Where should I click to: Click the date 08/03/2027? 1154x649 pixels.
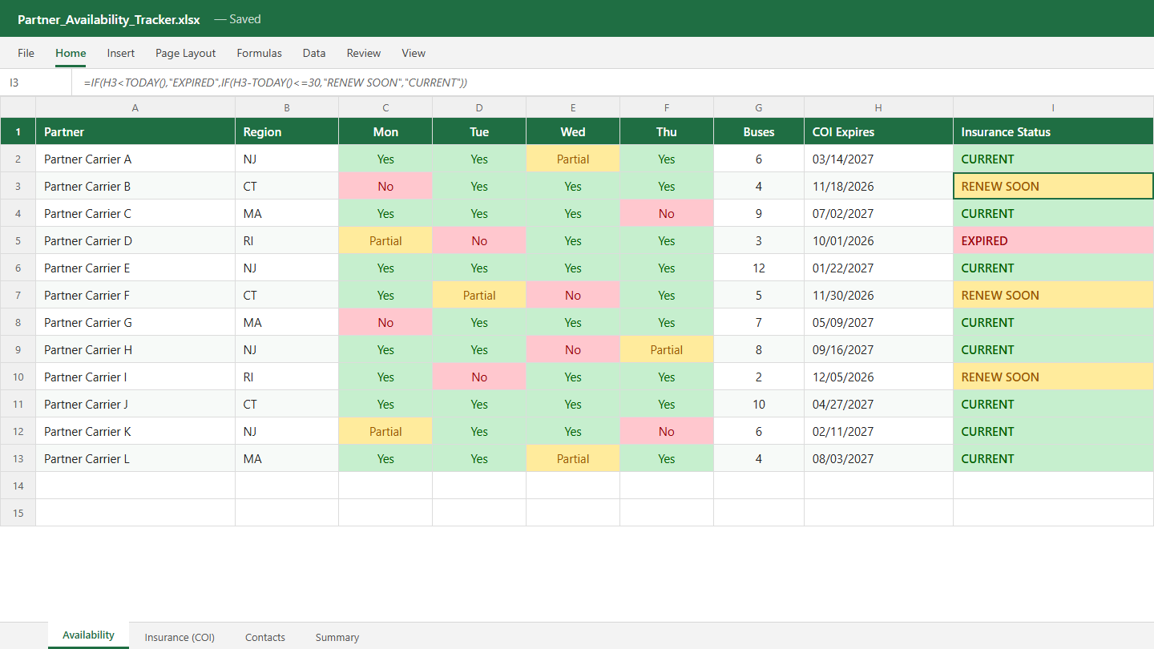(x=878, y=458)
